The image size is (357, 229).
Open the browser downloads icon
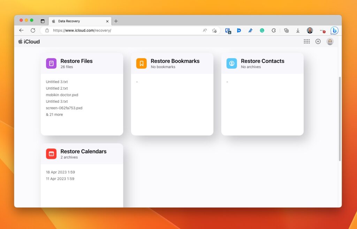point(298,31)
